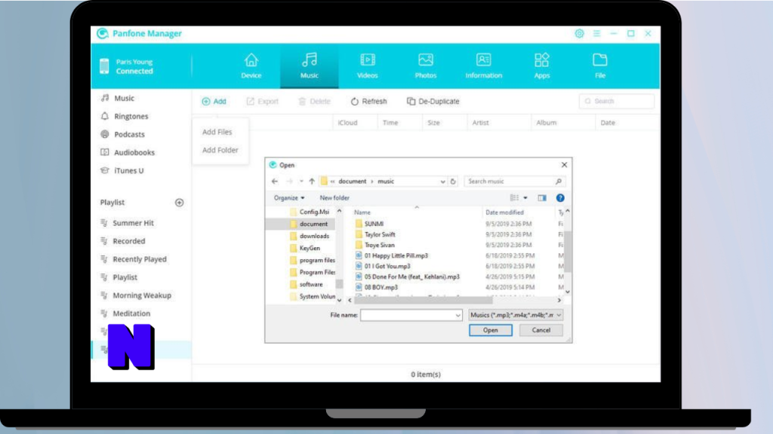Image resolution: width=773 pixels, height=434 pixels.
Task: Click the Add button in toolbar
Action: (x=214, y=102)
